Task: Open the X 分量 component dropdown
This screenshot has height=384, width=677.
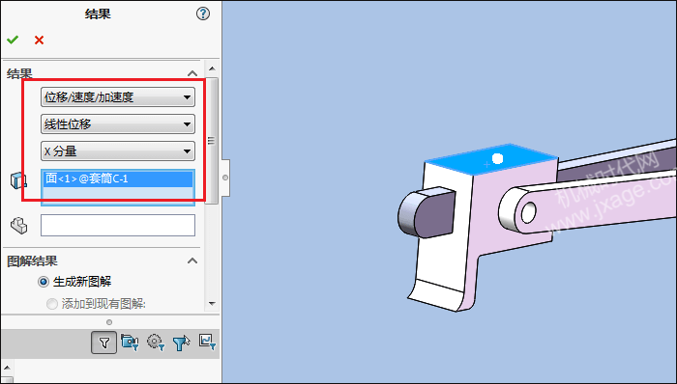Action: (x=118, y=151)
